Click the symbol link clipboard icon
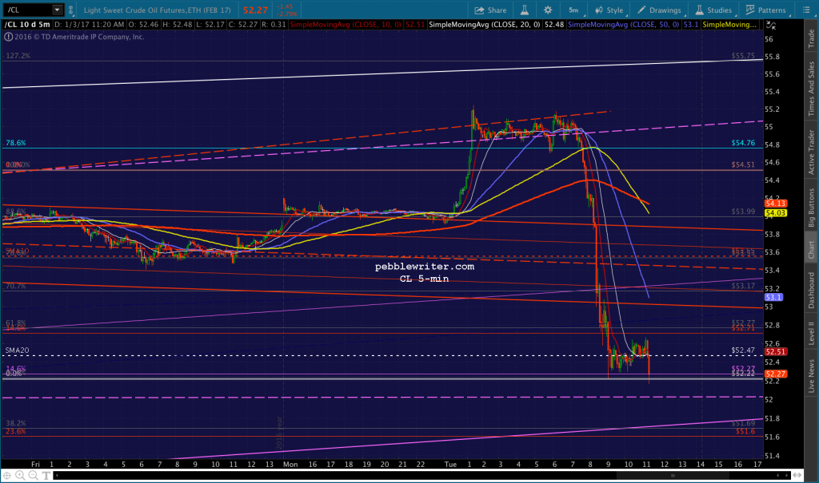This screenshot has width=819, height=483. click(x=71, y=10)
